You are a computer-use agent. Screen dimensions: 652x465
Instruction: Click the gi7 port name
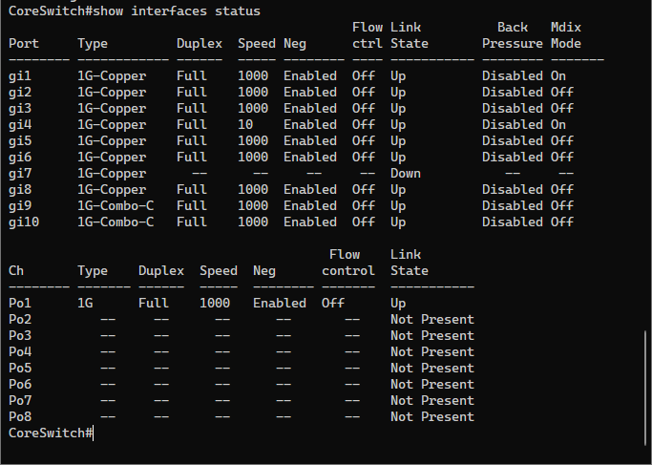click(x=20, y=173)
